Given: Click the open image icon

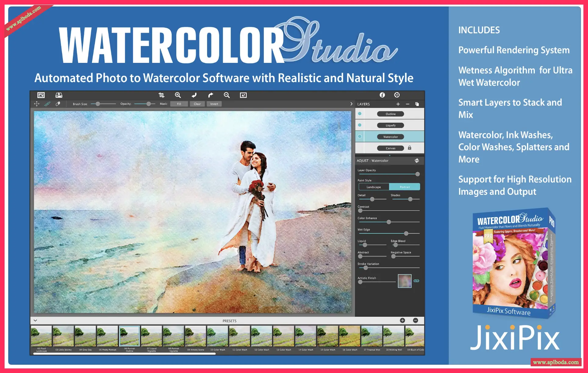Looking at the screenshot, I should click(x=41, y=95).
